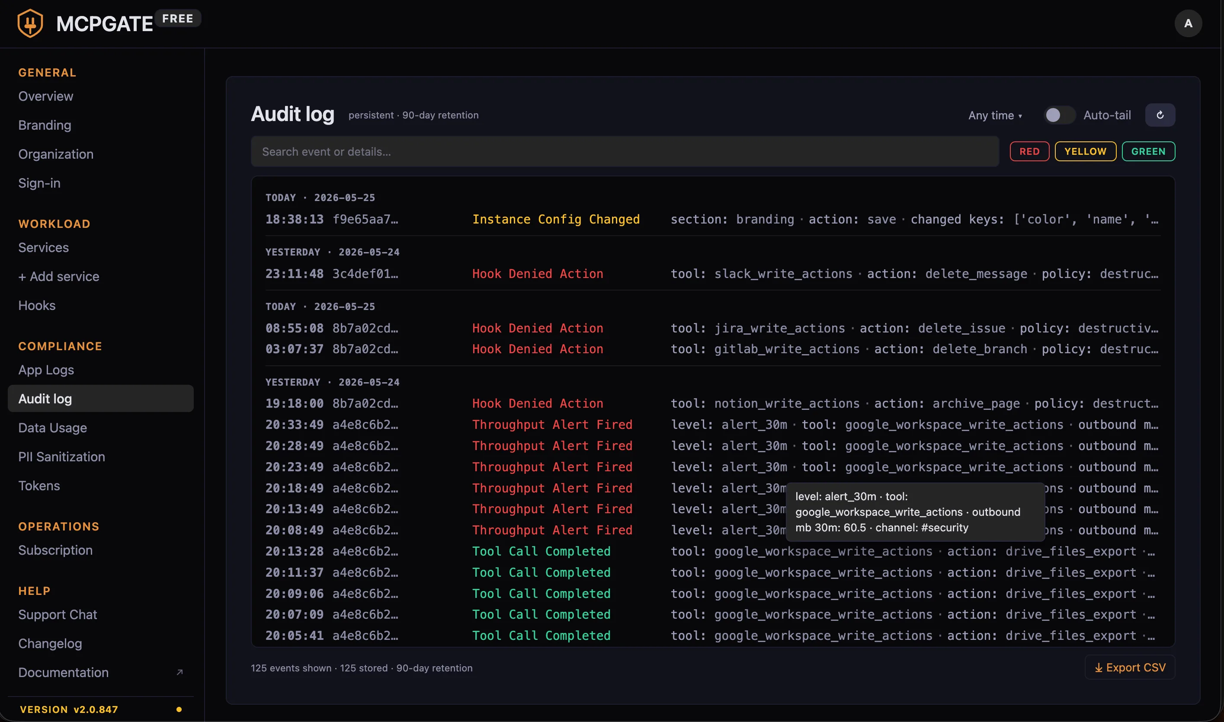Screen dimensions: 1224x722
Task: Go to Organization settings
Action: [56, 154]
